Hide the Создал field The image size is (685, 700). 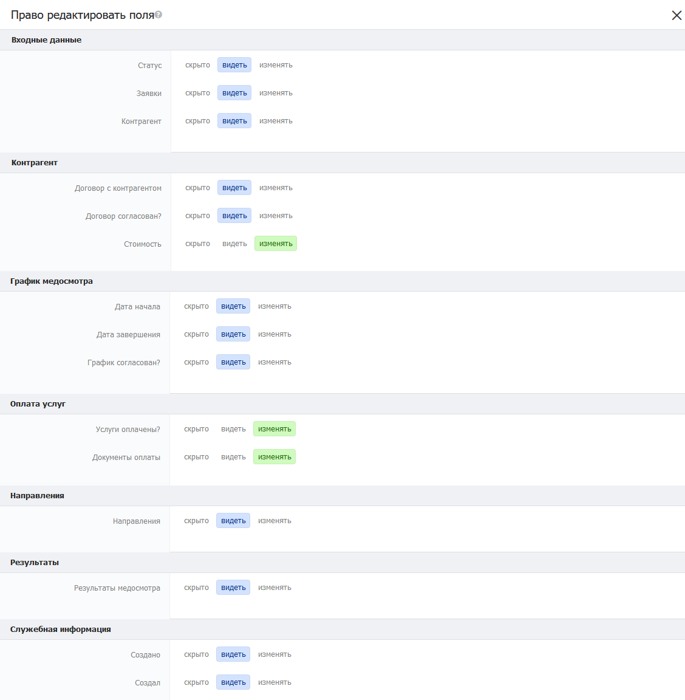196,682
